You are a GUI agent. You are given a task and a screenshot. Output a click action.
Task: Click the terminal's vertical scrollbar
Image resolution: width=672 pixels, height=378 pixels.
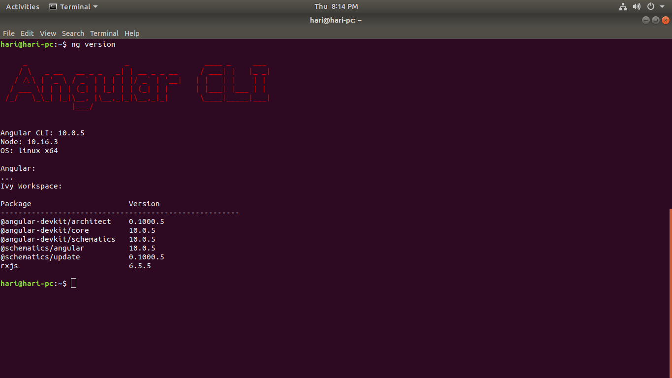click(670, 290)
